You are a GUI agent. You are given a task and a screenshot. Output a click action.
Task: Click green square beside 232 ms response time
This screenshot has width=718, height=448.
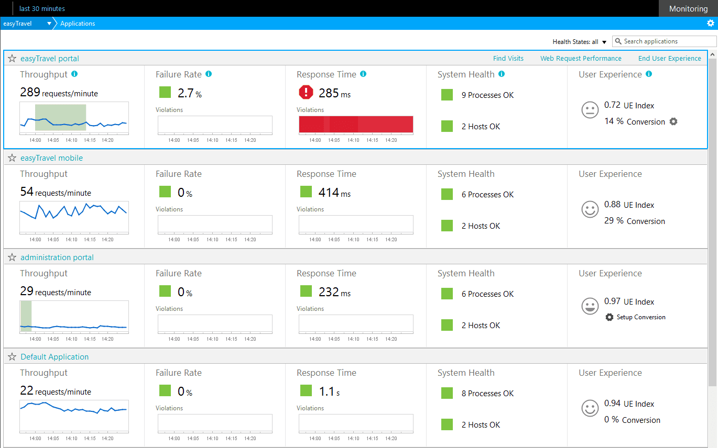(306, 291)
